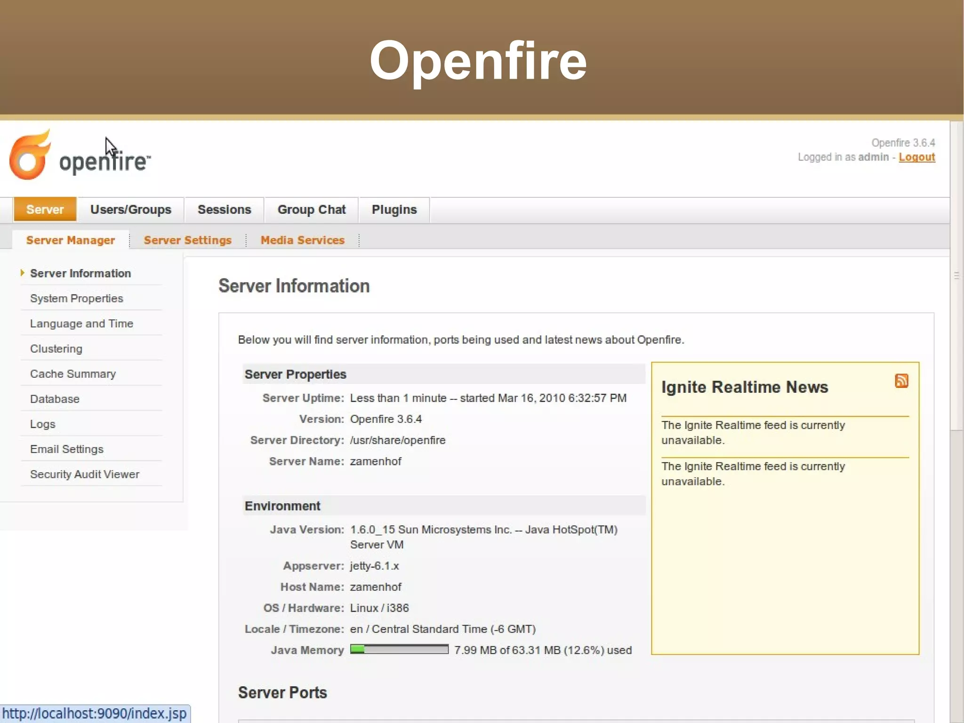Open the Group Chat tab
The image size is (964, 723).
[x=311, y=210]
